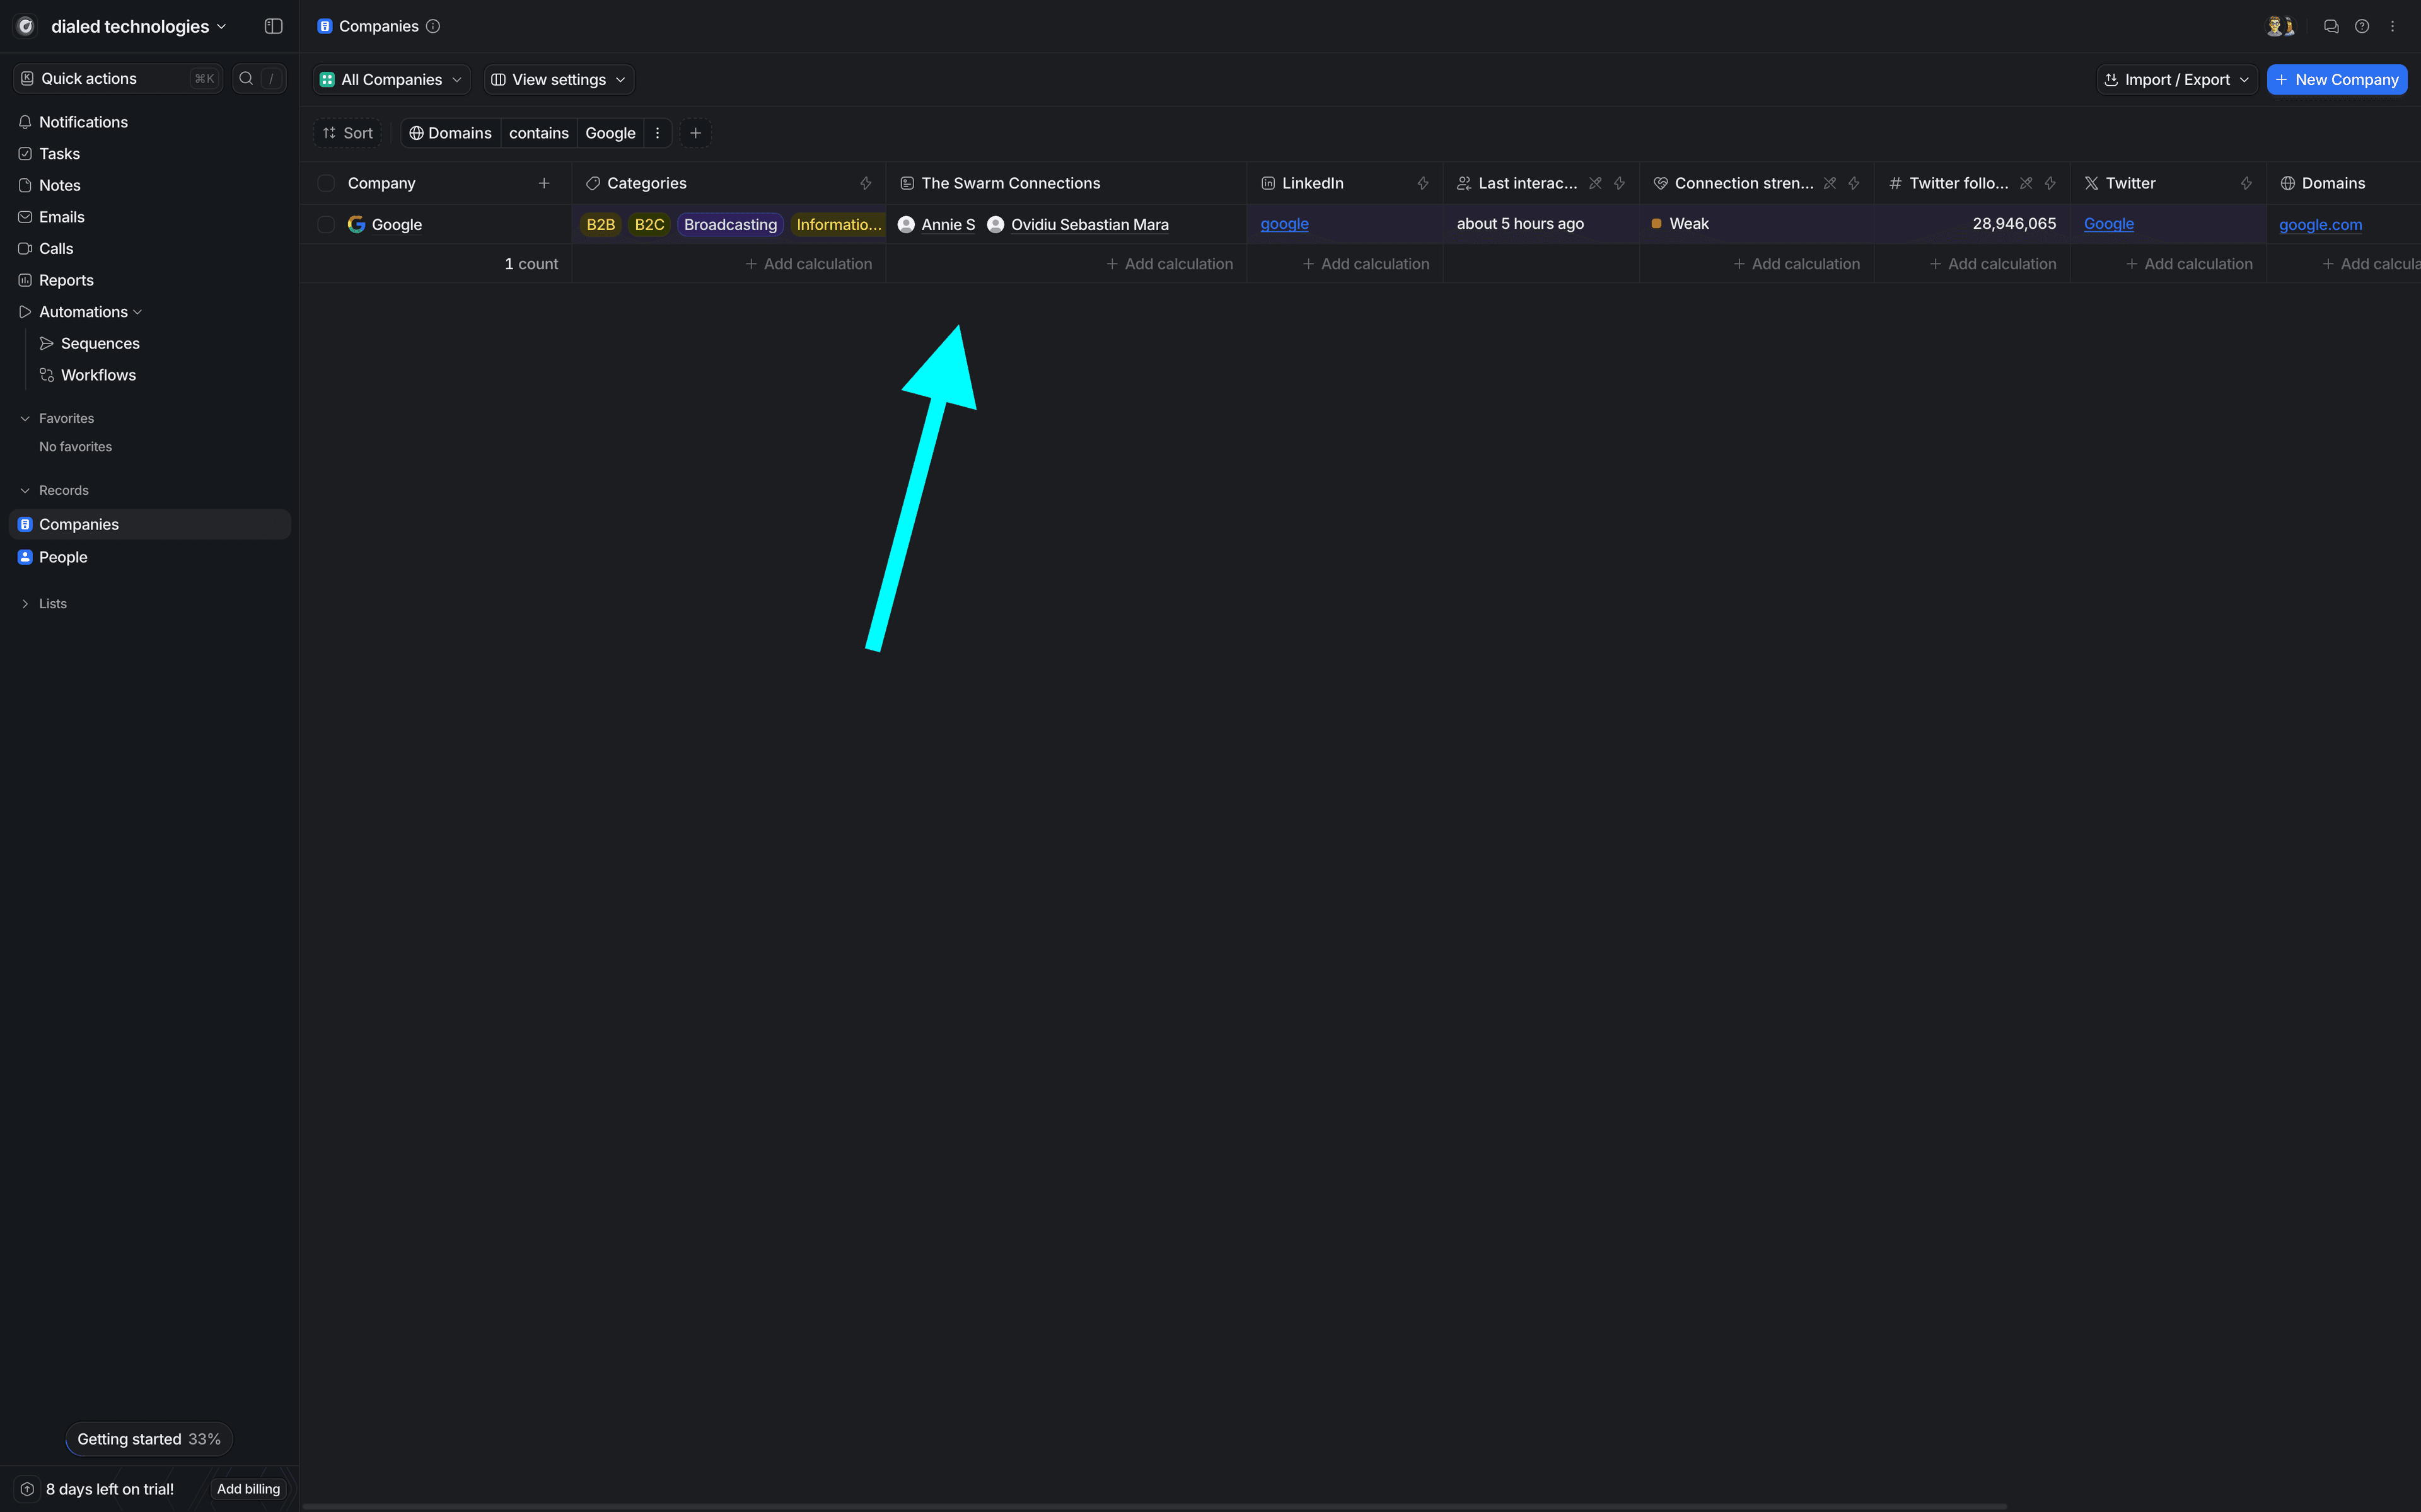Expand the Lists section

click(x=25, y=604)
